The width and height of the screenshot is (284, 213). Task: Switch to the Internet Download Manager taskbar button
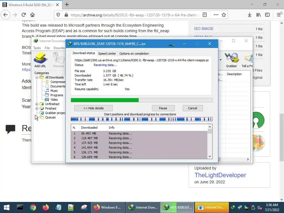(143, 207)
